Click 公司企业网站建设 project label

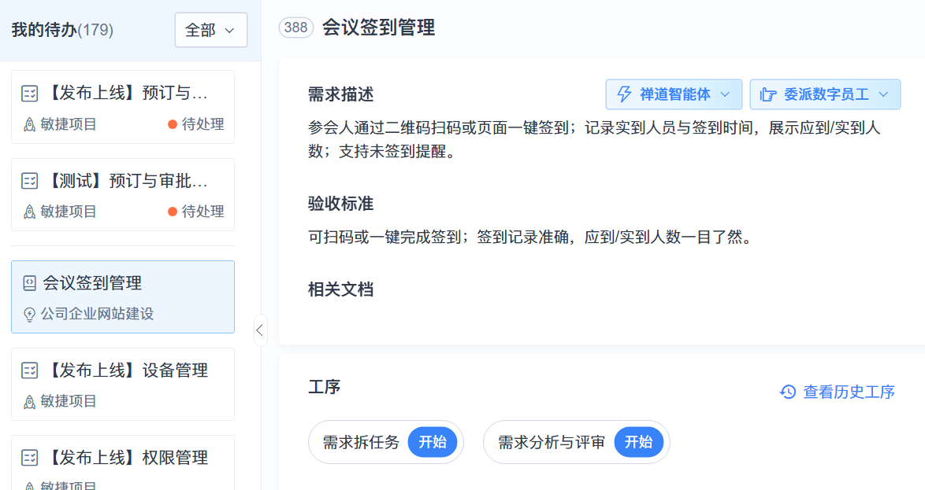(98, 314)
